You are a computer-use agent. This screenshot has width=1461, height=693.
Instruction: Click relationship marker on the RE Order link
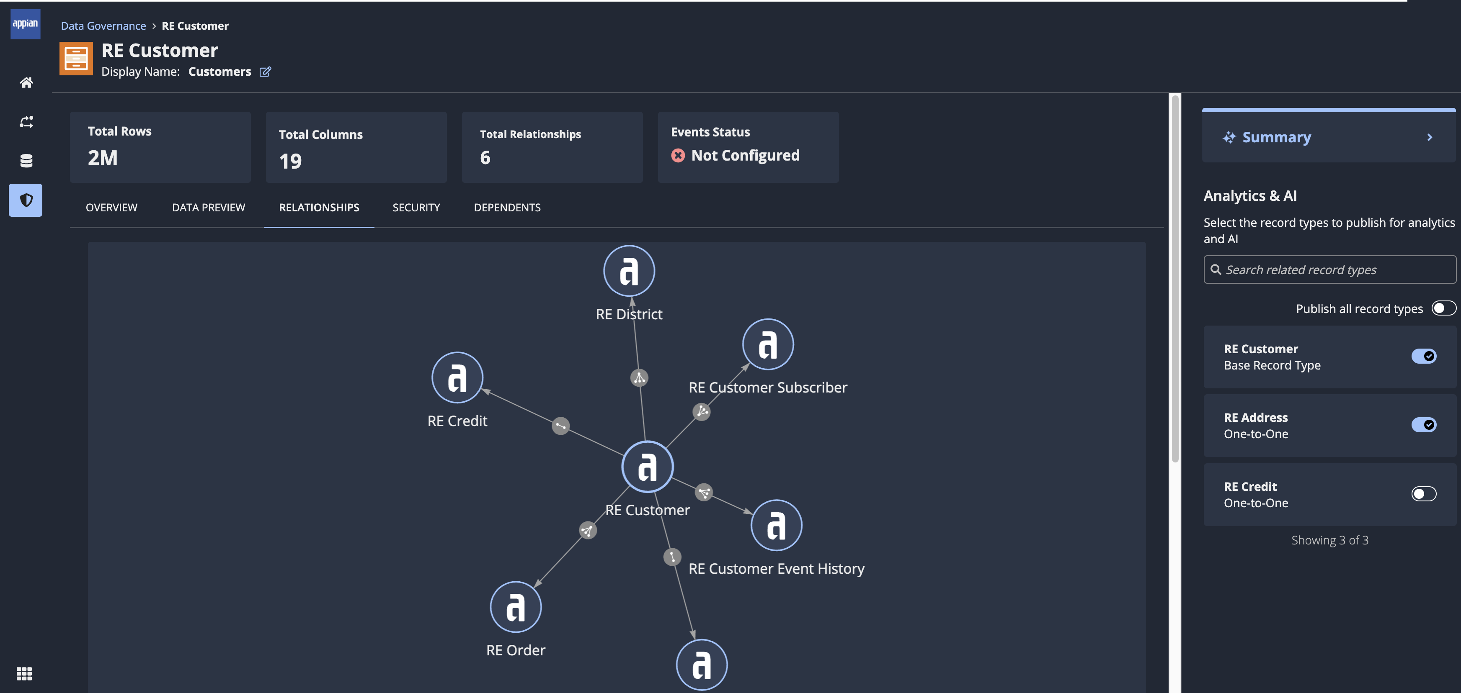click(x=588, y=530)
